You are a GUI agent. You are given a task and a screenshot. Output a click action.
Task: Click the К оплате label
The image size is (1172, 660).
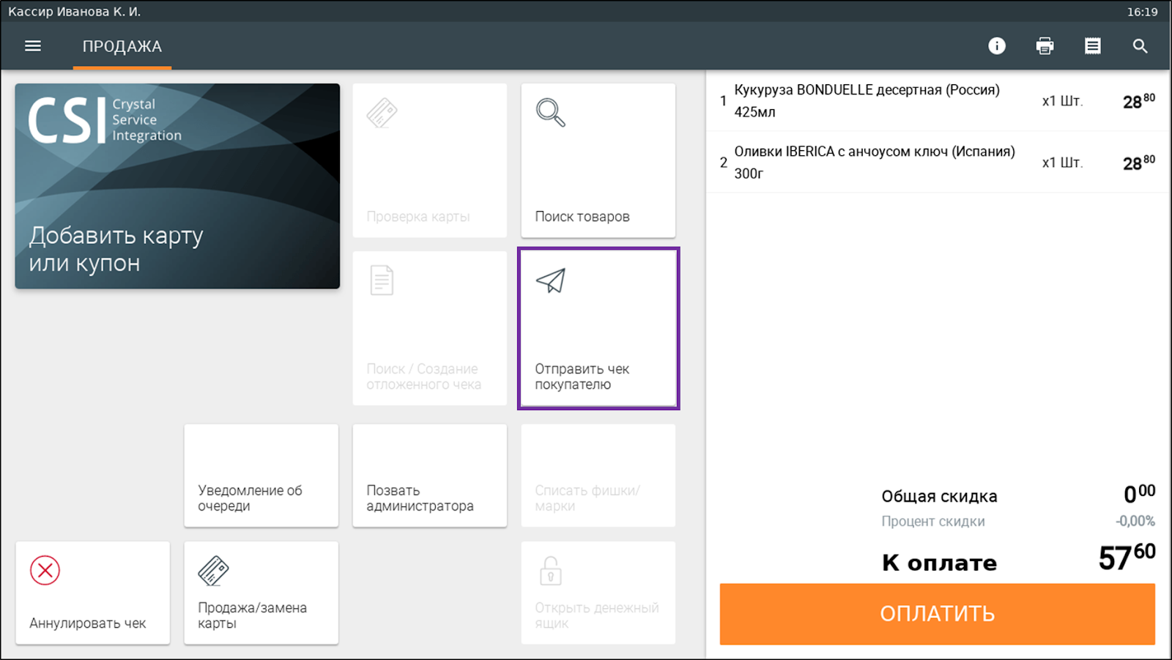coord(940,563)
